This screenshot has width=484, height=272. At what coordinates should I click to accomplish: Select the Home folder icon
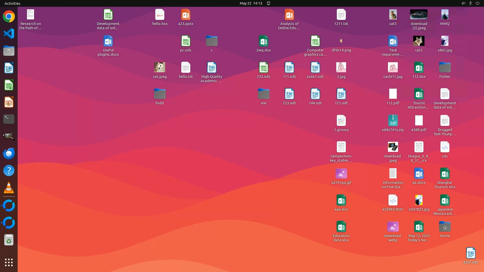[x=445, y=227]
